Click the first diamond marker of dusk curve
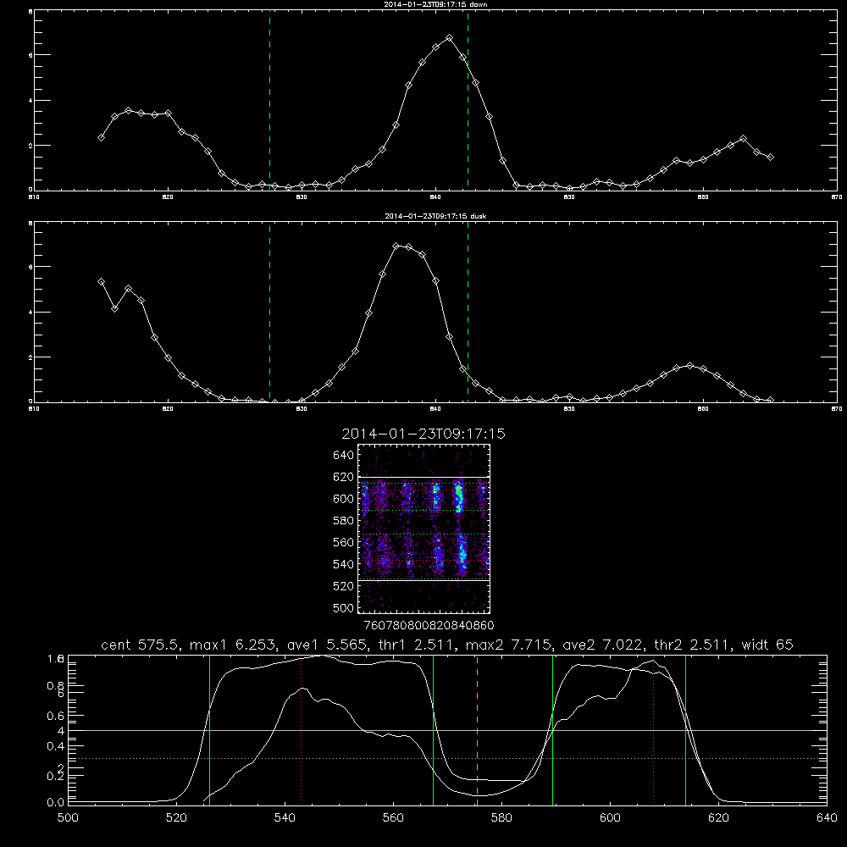This screenshot has width=847, height=847. (x=101, y=281)
